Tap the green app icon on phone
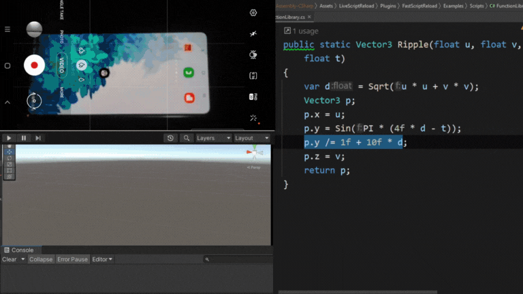 point(189,72)
